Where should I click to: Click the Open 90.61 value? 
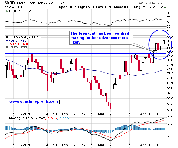(68, 7)
